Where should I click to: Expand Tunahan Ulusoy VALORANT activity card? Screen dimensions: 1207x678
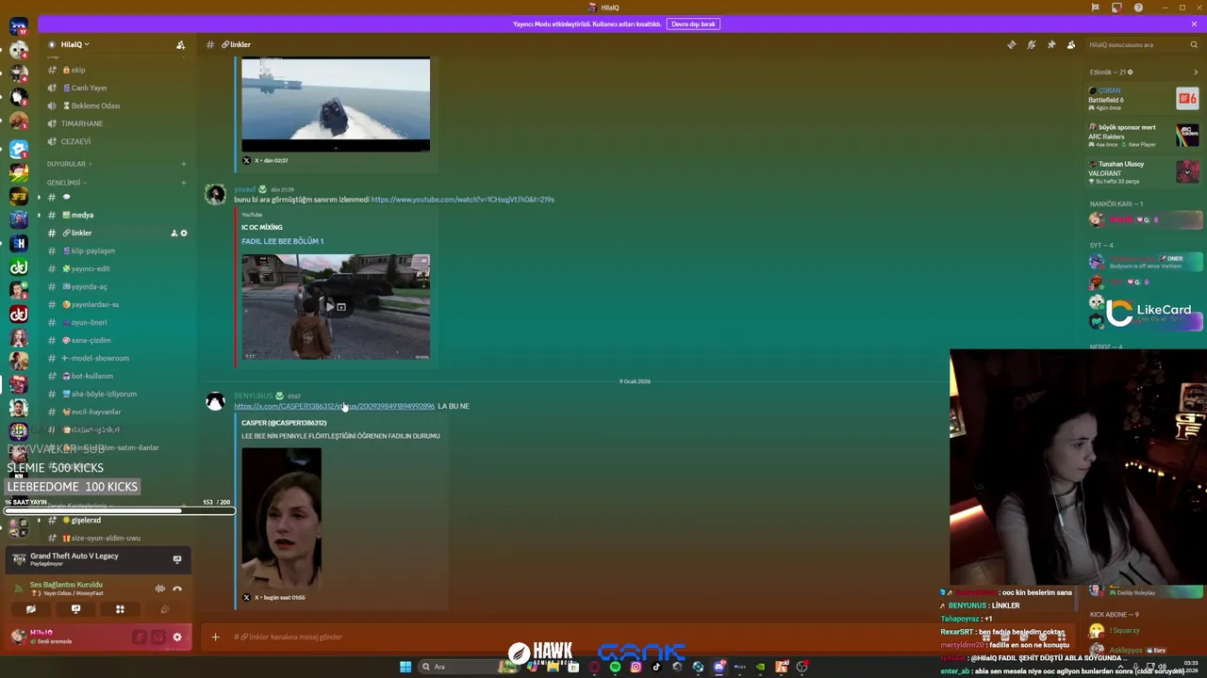click(x=1144, y=171)
